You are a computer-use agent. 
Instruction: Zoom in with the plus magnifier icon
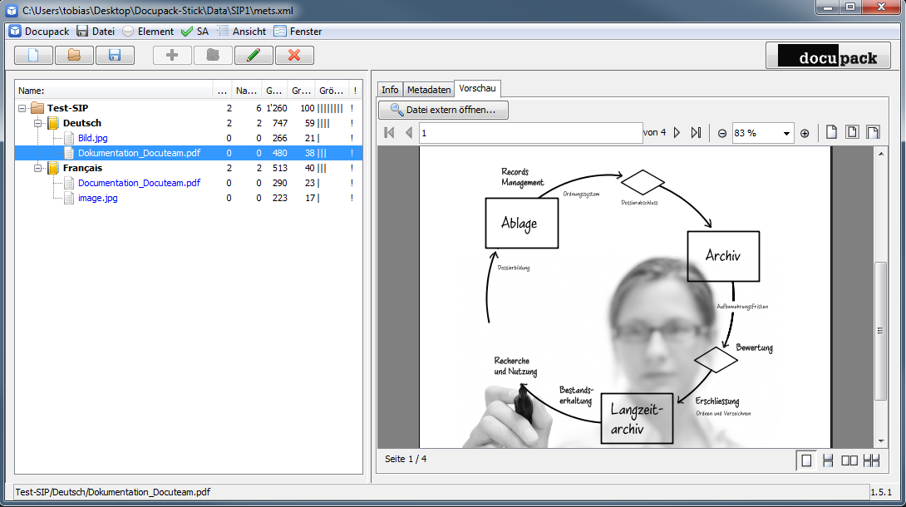tap(805, 133)
